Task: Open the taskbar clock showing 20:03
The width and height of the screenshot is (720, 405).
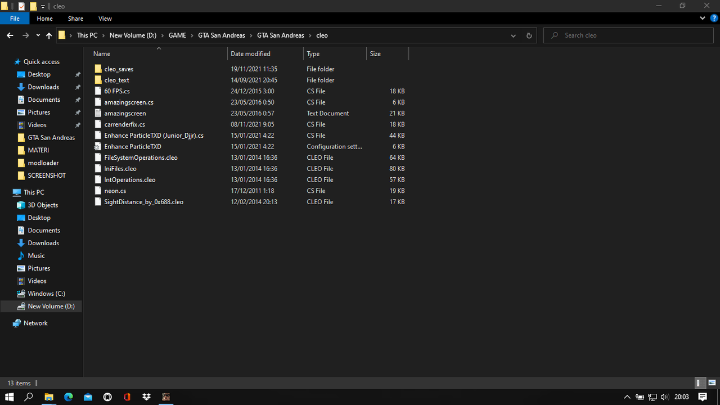Action: pos(682,397)
